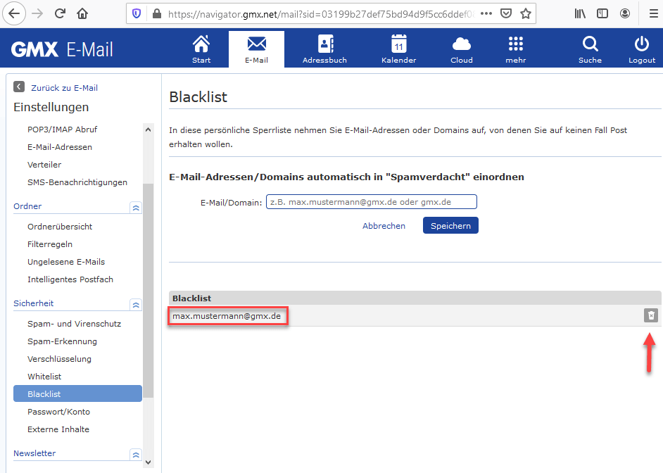The width and height of the screenshot is (663, 473).
Task: Open Whitelist in the settings sidebar
Action: click(44, 377)
